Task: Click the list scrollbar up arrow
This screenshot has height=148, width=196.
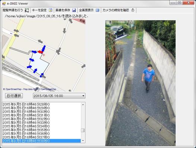Action: coord(83,105)
